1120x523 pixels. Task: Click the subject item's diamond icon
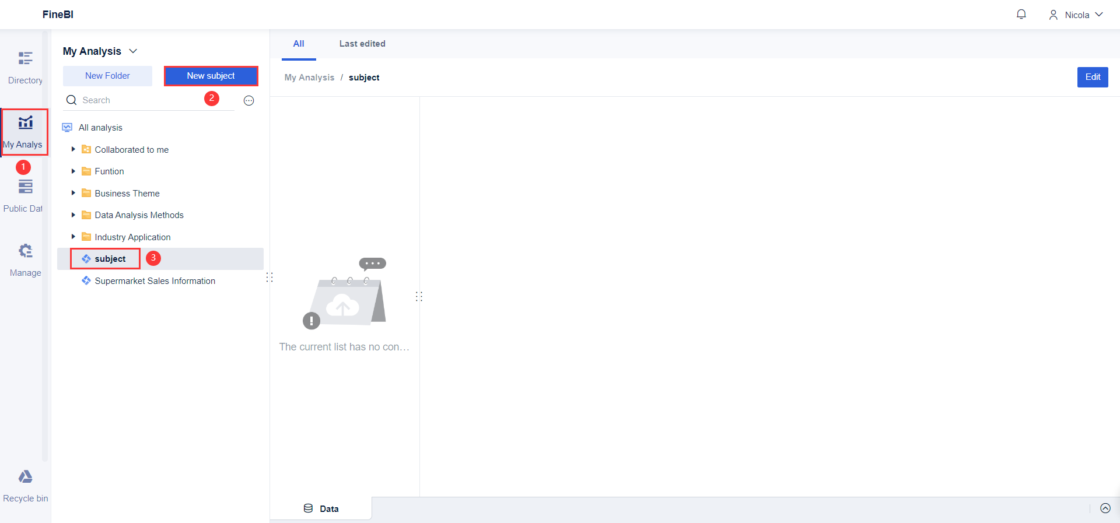[x=86, y=259]
